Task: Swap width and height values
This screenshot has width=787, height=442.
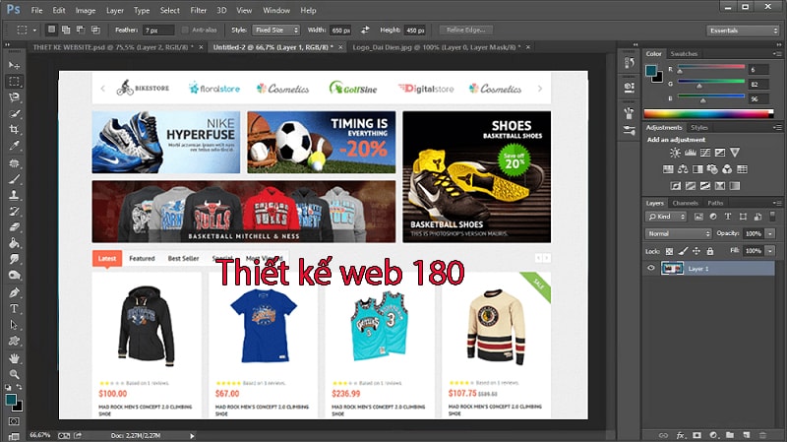Action: (365, 31)
